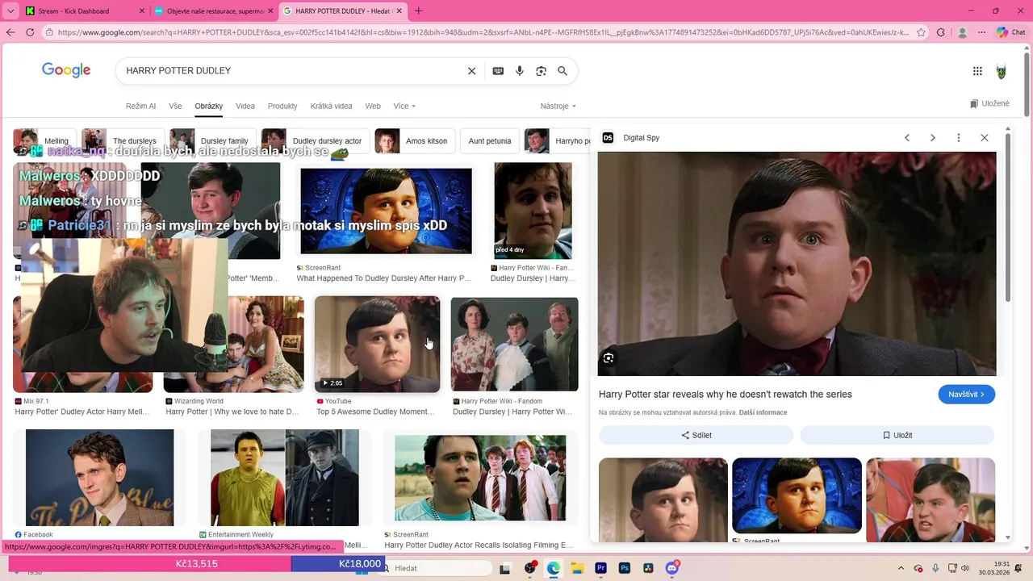This screenshot has height=581, width=1033.
Task: Start voice search with the microphone icon
Action: [x=520, y=71]
